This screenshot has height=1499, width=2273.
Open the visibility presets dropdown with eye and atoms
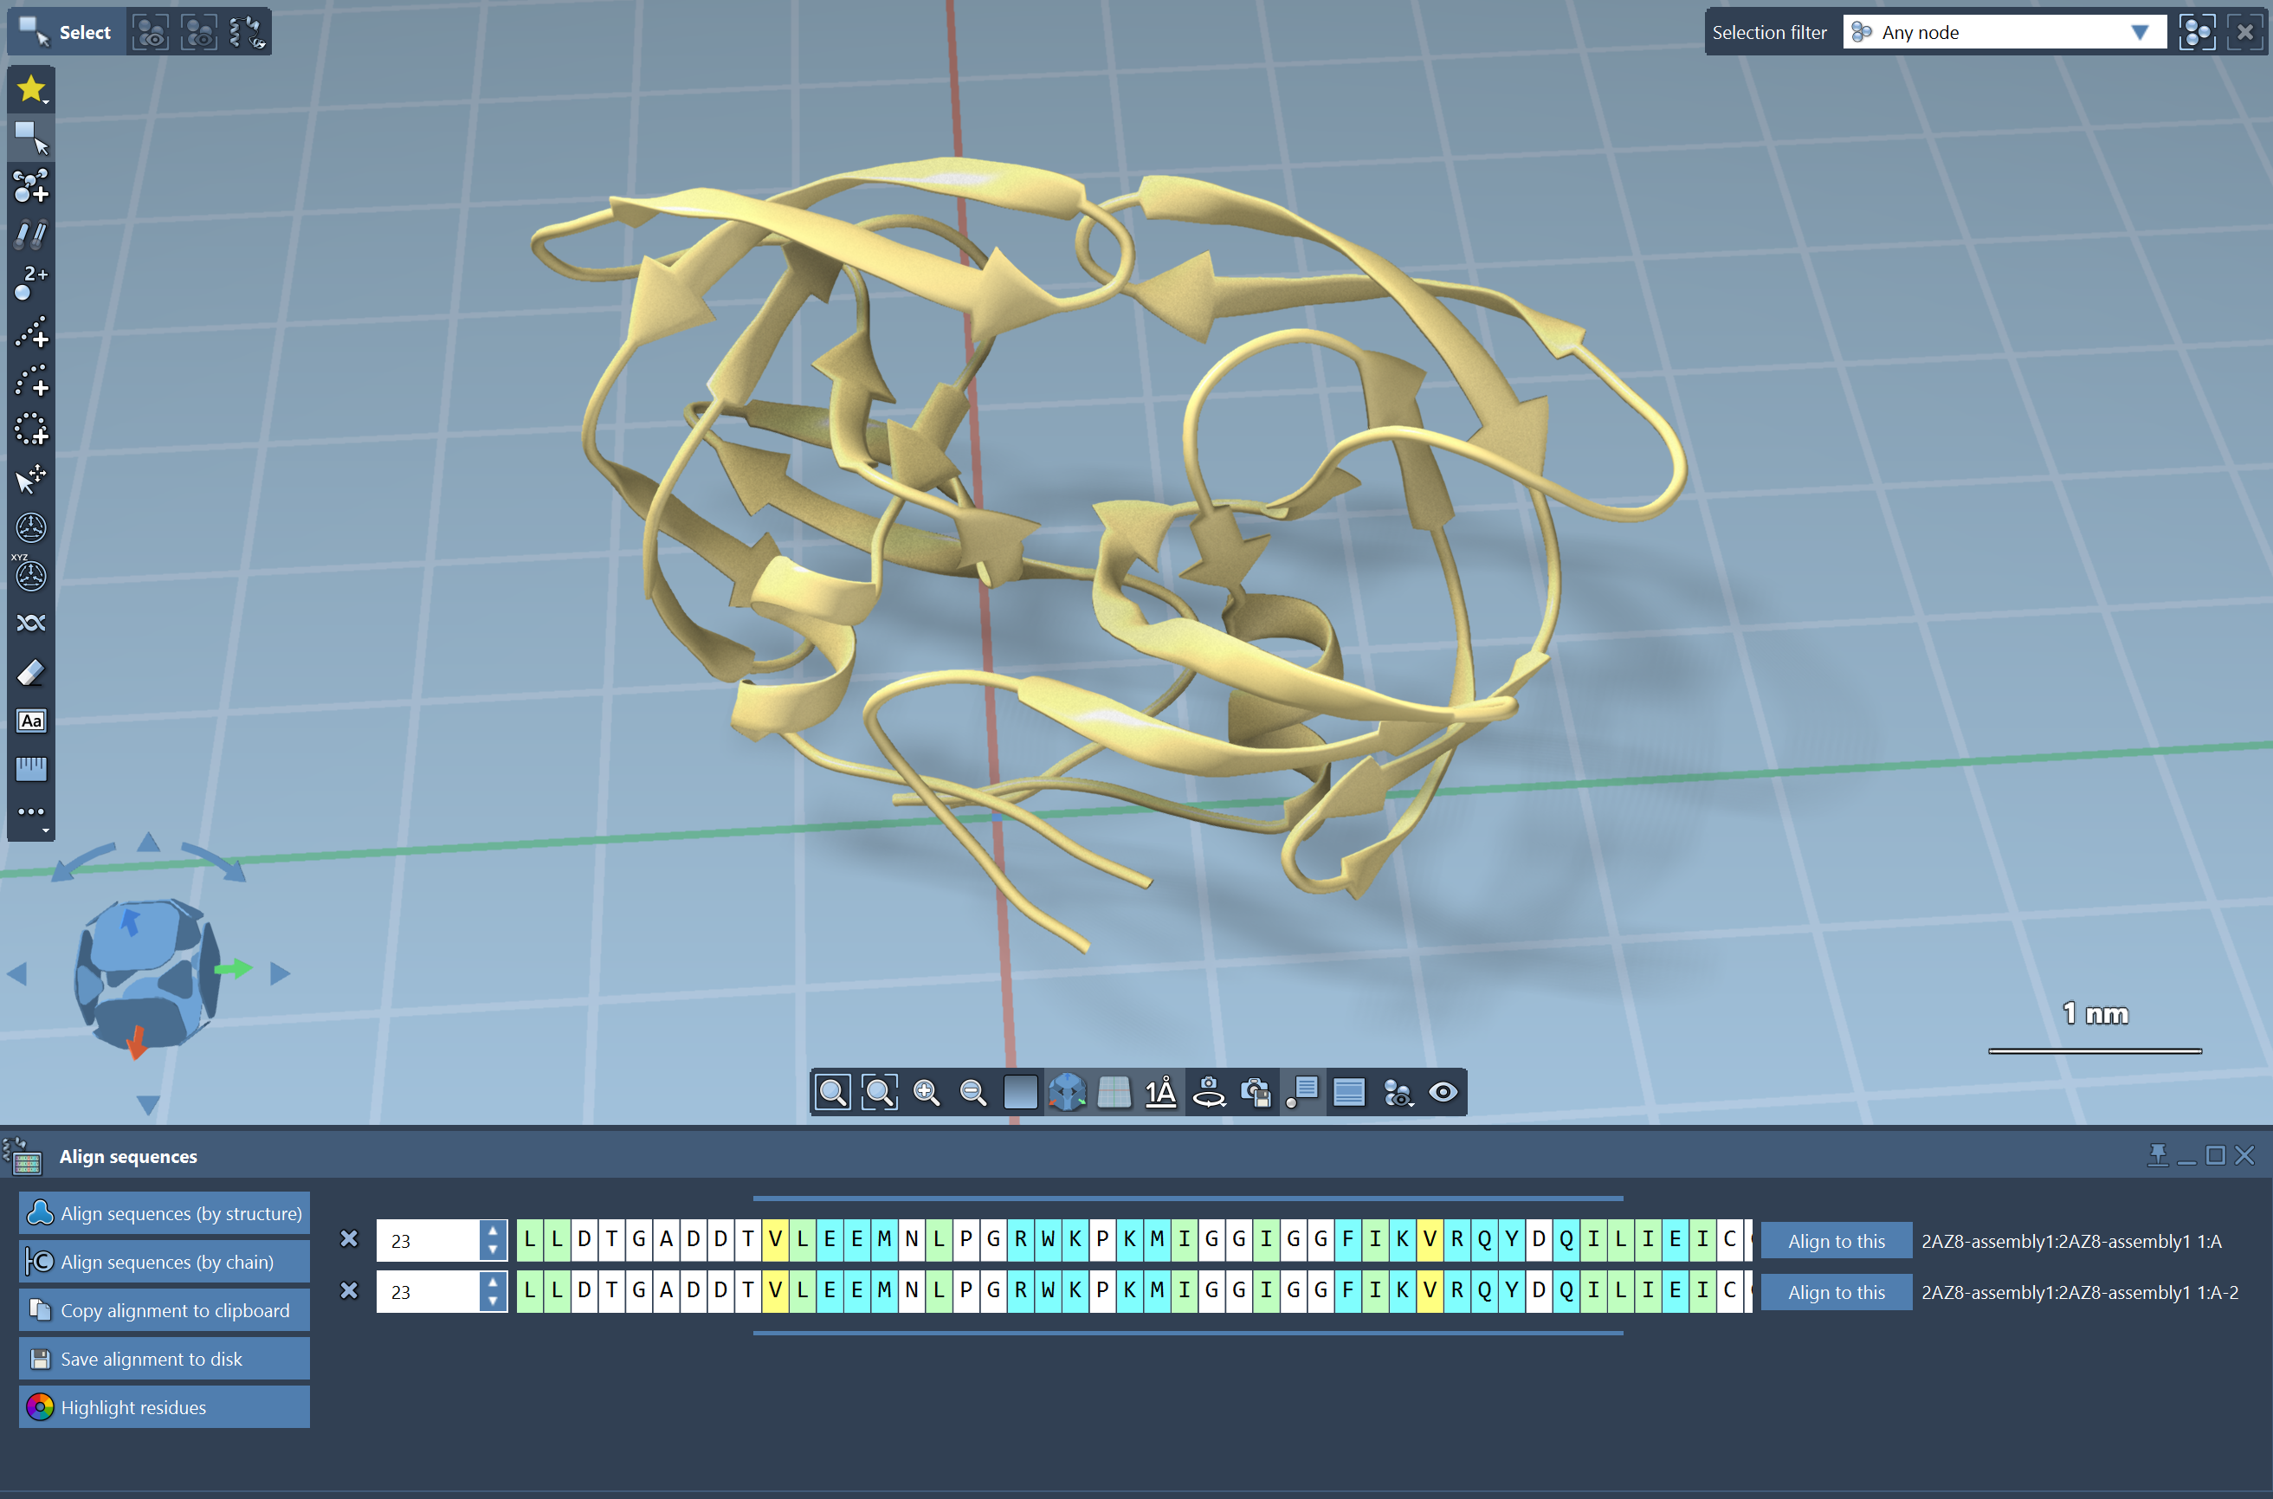[x=1398, y=1093]
